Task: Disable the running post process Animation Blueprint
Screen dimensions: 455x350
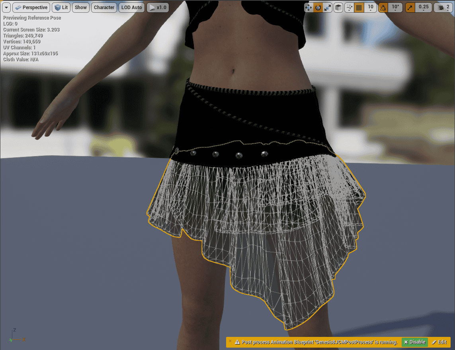Action: (414, 342)
